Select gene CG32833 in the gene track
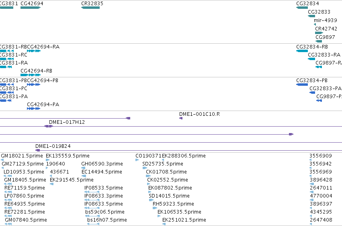This screenshot has height=226, width=342. [x=311, y=16]
